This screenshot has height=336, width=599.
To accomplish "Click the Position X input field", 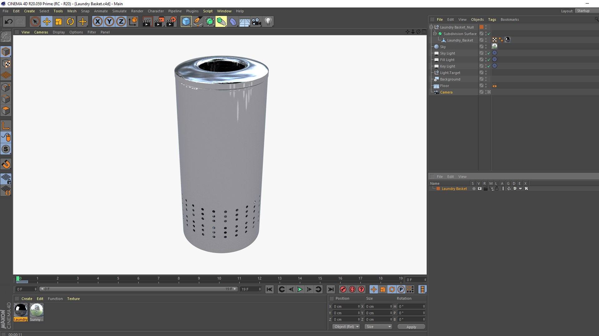I will pos(346,306).
